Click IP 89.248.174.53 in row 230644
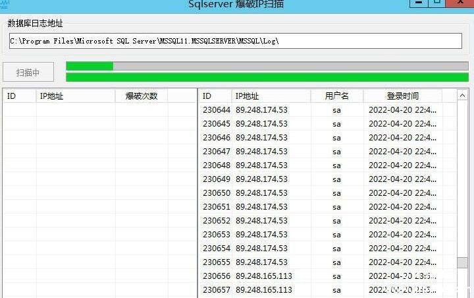This screenshot has width=474, height=298. (261, 109)
